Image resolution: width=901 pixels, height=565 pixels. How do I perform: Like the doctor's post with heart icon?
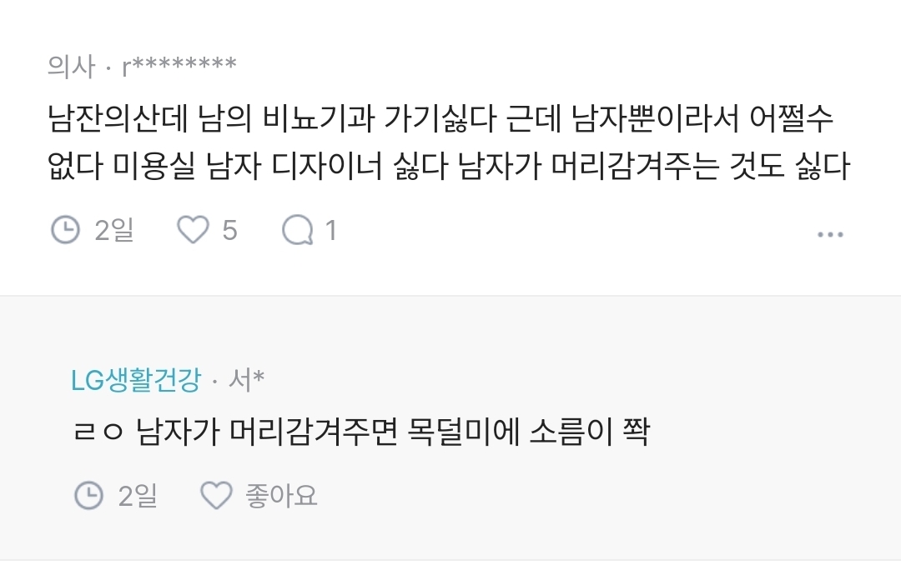point(193,229)
